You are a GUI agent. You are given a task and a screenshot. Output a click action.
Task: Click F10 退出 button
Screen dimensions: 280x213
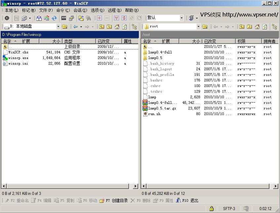point(187,200)
